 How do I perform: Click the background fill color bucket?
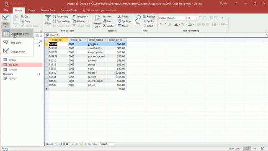[x=190, y=24]
